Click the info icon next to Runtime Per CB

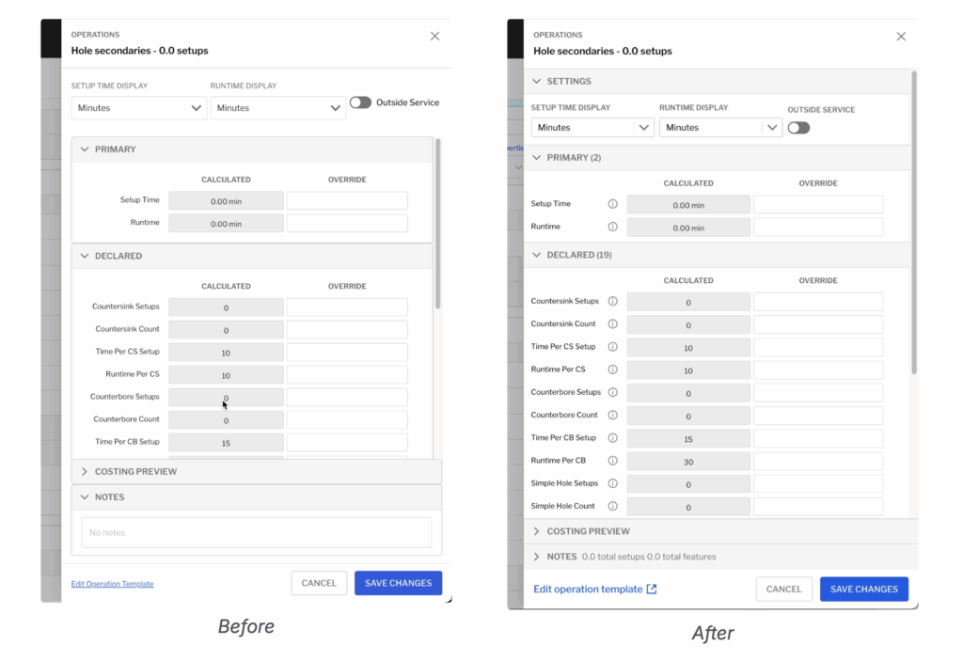[614, 461]
